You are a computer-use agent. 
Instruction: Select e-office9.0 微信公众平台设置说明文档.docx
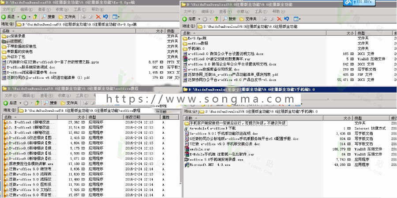coord(223,54)
